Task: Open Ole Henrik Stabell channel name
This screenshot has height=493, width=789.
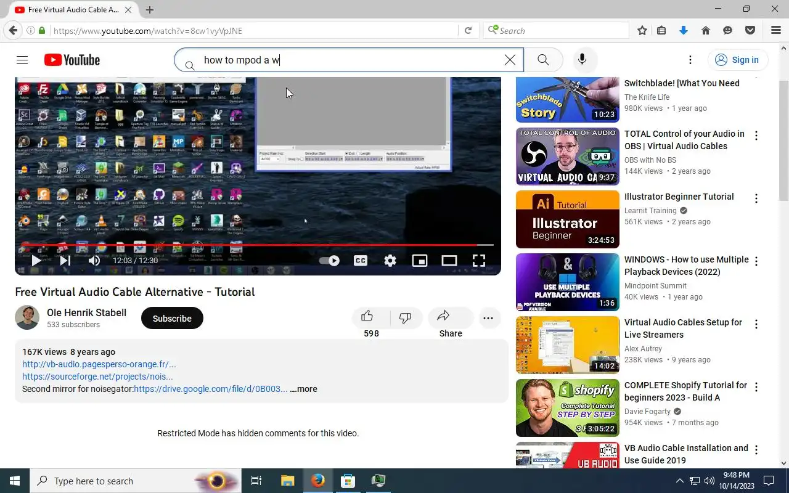Action: click(x=86, y=312)
